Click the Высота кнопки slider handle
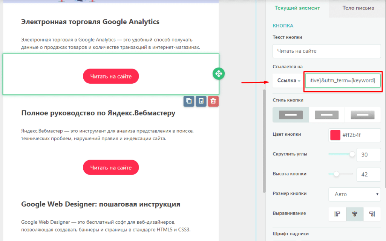This screenshot has width=386, height=241. (x=336, y=174)
